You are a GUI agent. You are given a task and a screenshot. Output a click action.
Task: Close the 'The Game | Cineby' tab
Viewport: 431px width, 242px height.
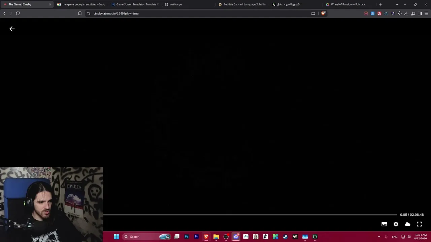pyautogui.click(x=50, y=4)
